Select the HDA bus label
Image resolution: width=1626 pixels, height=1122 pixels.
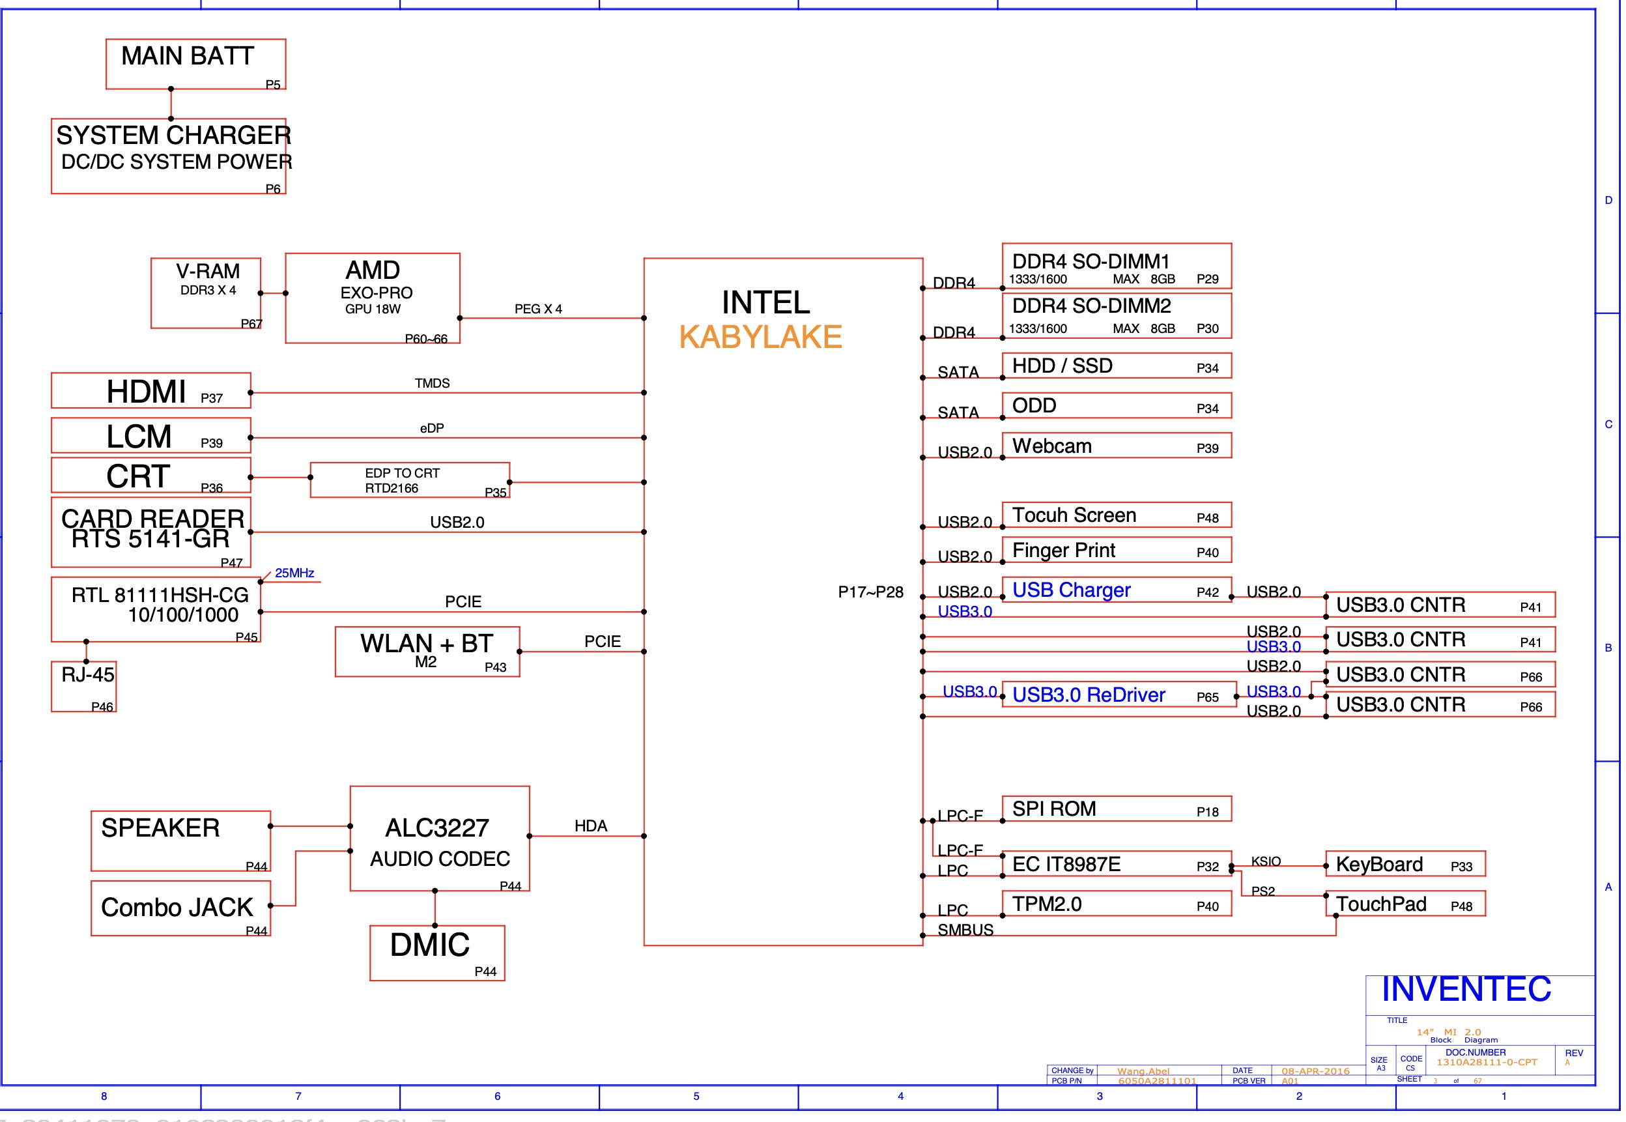click(x=591, y=826)
